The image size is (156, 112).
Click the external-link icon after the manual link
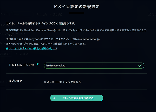pyautogui.click(x=56, y=49)
